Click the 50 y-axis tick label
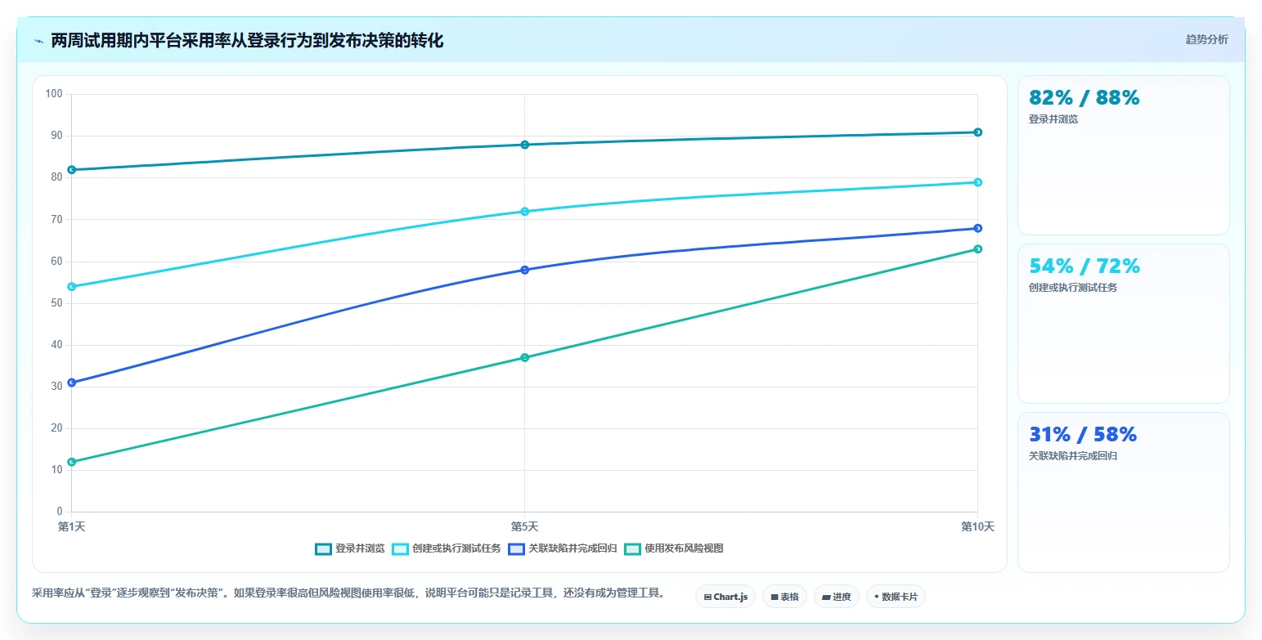Image resolution: width=1262 pixels, height=640 pixels. click(56, 303)
